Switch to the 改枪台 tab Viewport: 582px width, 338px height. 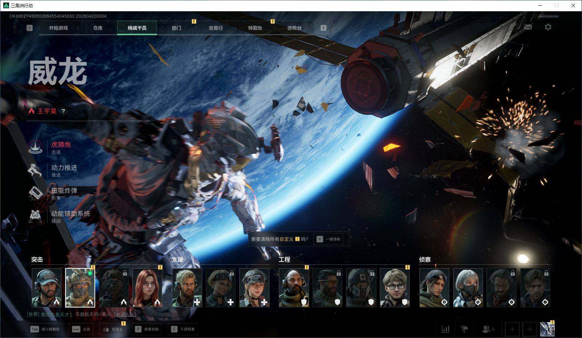click(294, 28)
